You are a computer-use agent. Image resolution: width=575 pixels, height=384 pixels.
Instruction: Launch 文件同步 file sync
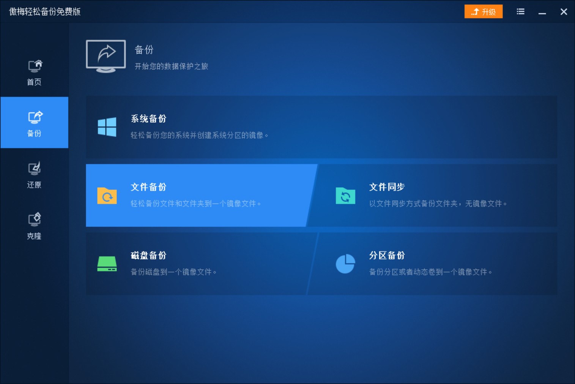coord(433,196)
